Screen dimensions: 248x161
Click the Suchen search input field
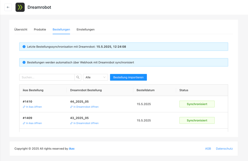click(x=47, y=77)
